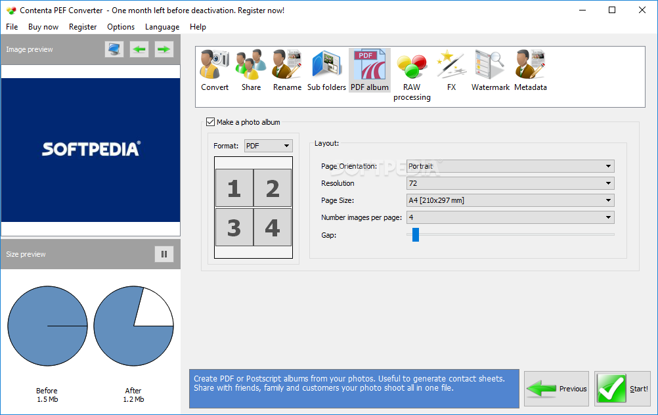Open the Page Orientation dropdown
This screenshot has height=415, width=658.
click(x=510, y=166)
